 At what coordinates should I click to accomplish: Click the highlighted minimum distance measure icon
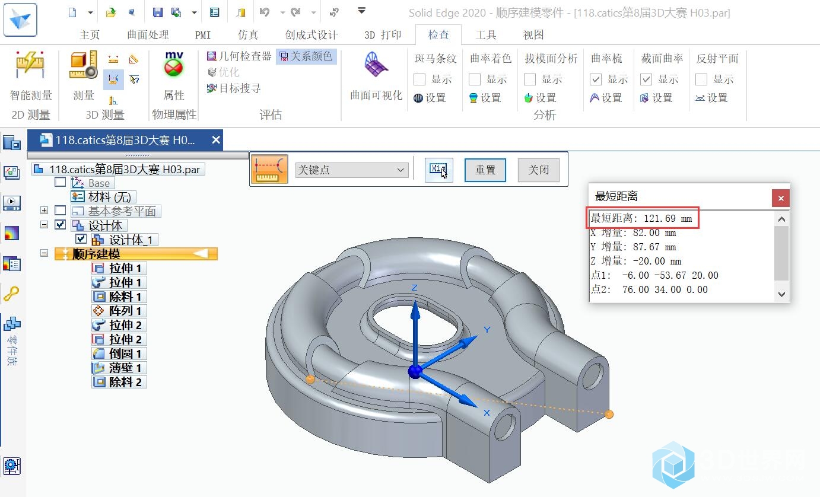coord(113,79)
